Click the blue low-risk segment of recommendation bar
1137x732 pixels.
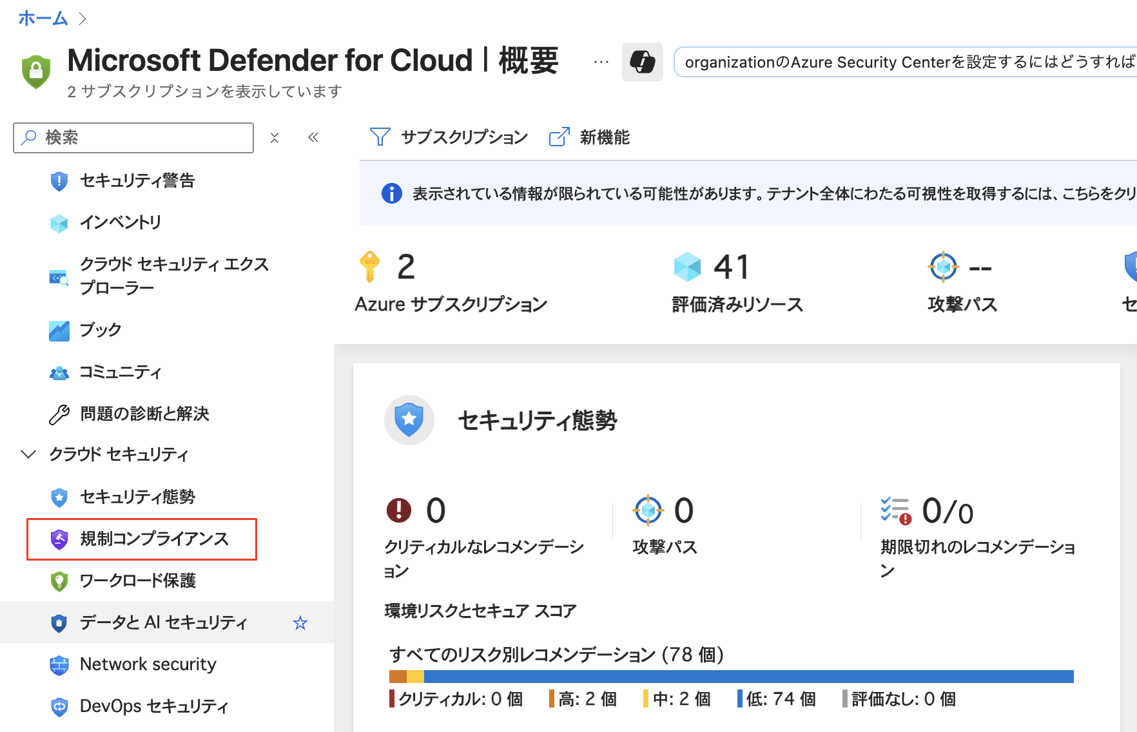[x=749, y=677]
